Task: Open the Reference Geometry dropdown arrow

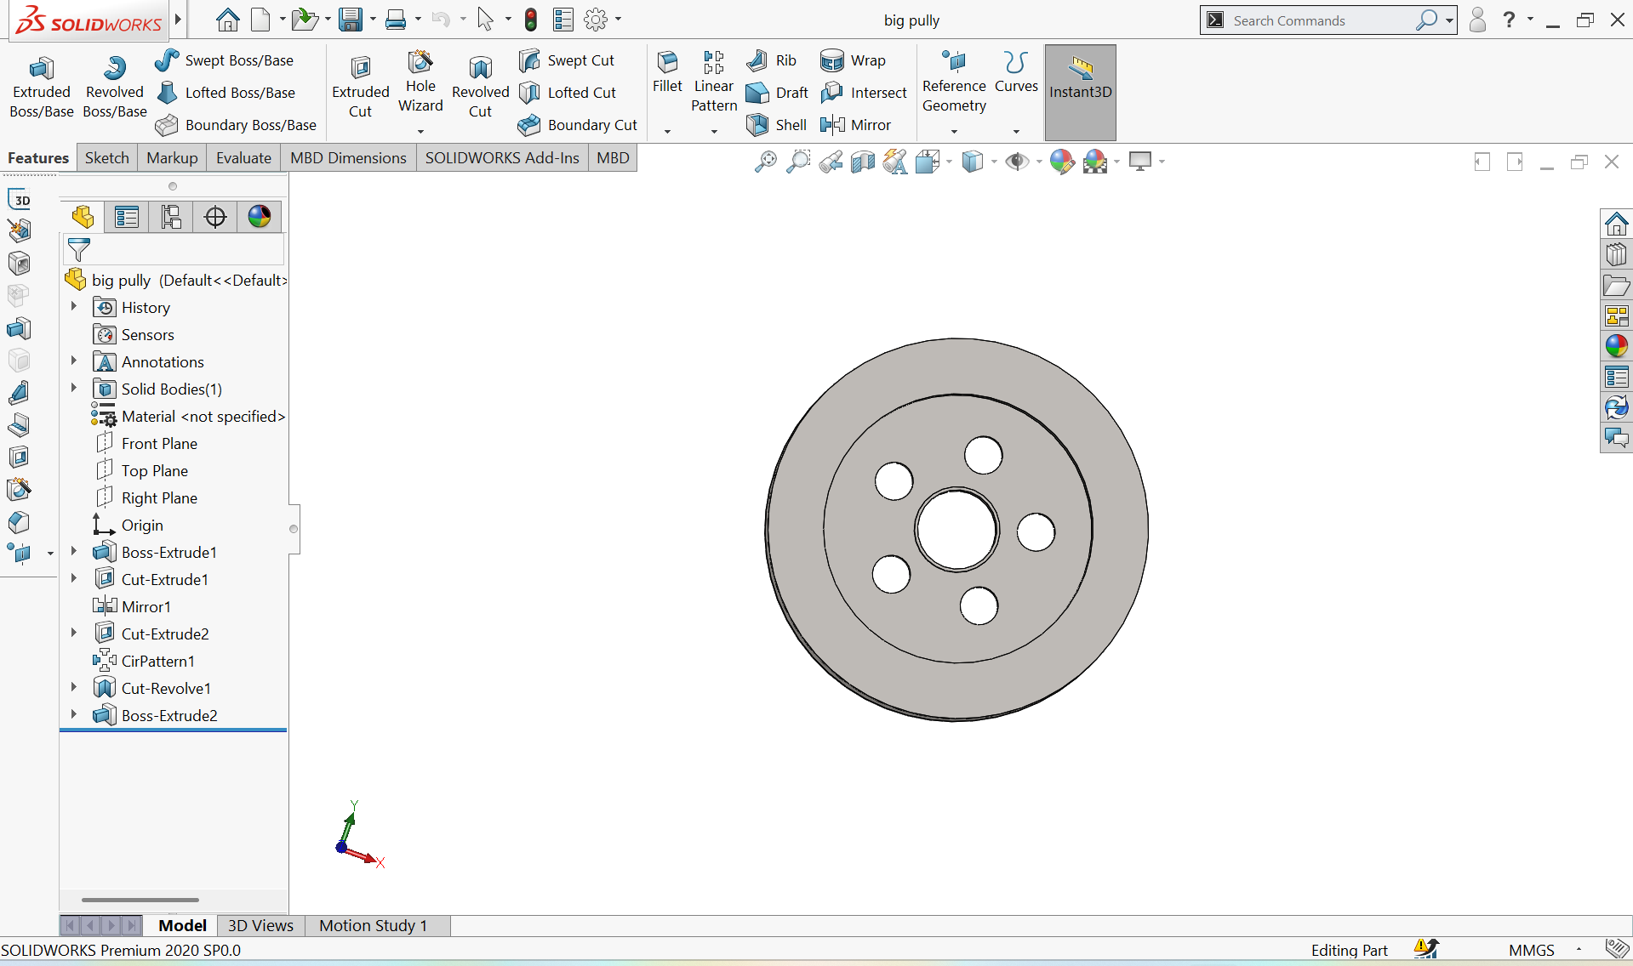Action: (954, 131)
